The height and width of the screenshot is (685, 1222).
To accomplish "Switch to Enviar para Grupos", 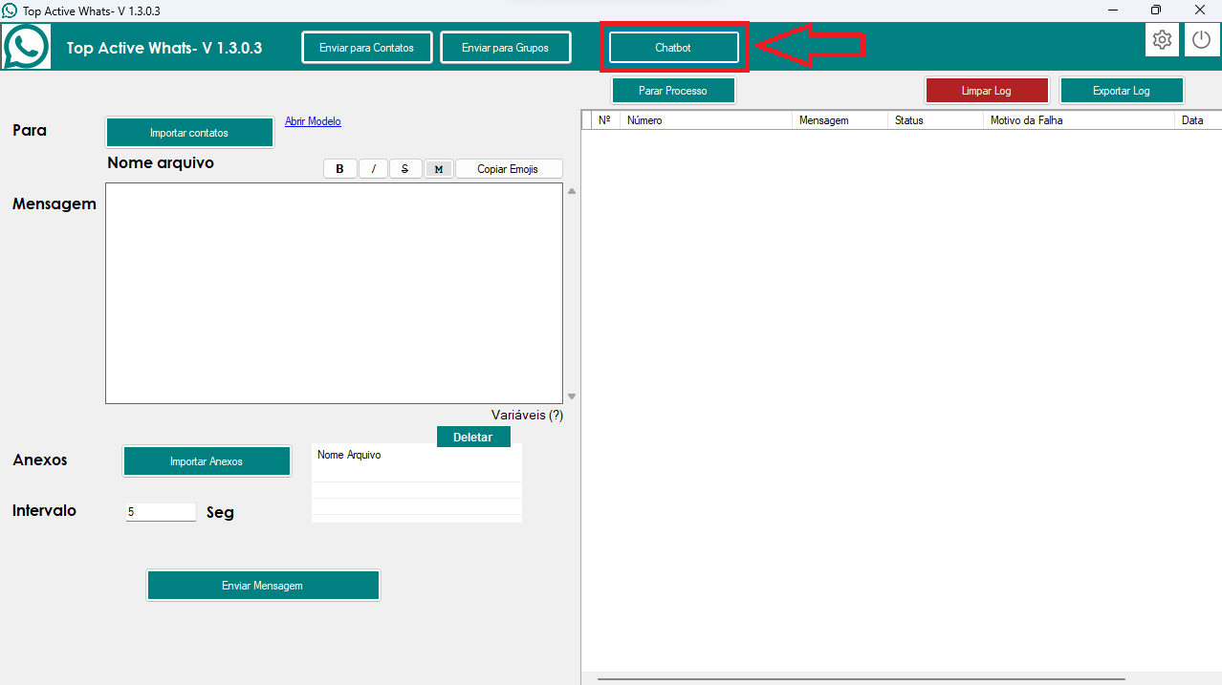I will tap(506, 48).
